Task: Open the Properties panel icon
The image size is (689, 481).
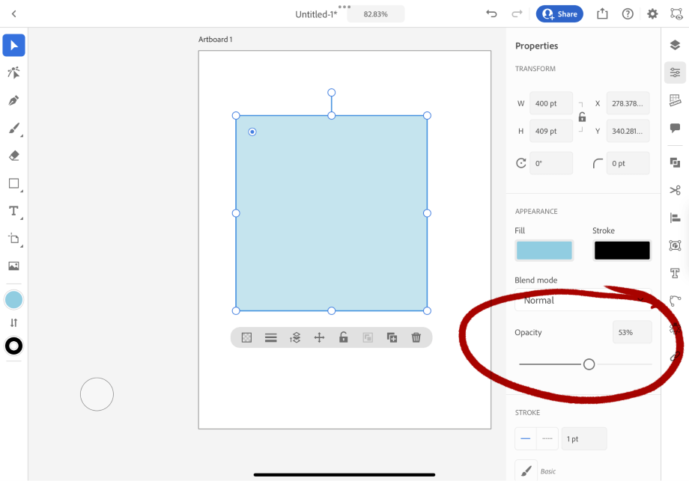Action: click(675, 73)
